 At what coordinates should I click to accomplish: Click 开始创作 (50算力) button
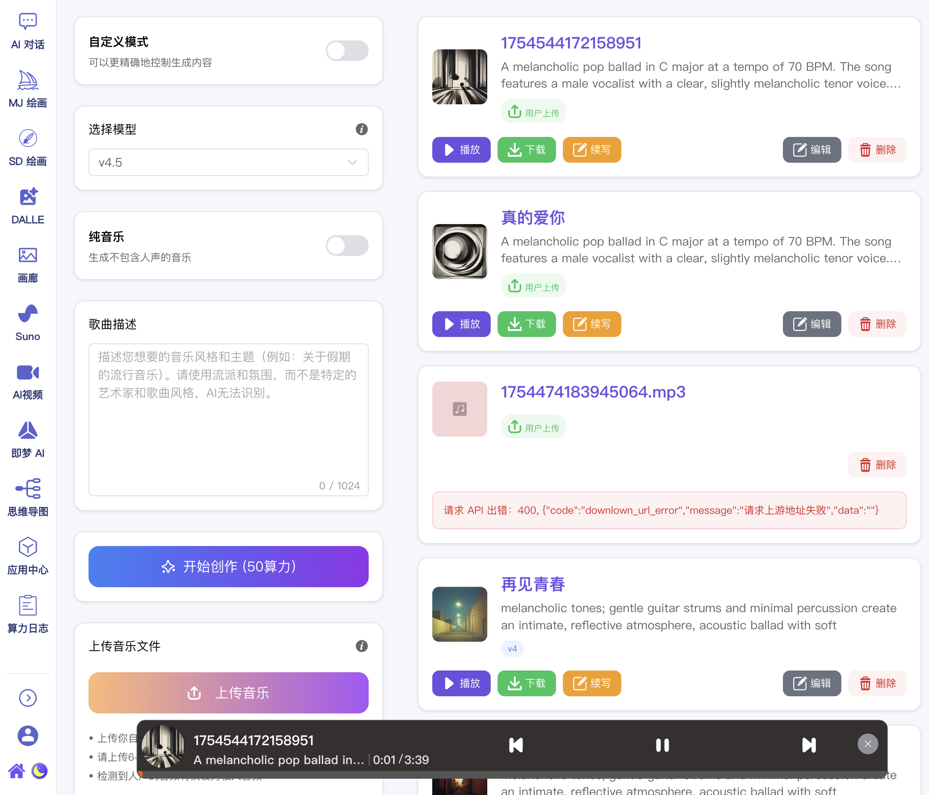(228, 566)
